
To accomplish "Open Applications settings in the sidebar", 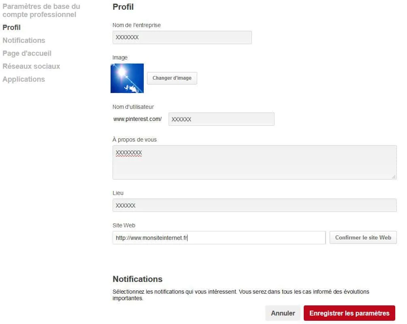I will click(x=23, y=79).
